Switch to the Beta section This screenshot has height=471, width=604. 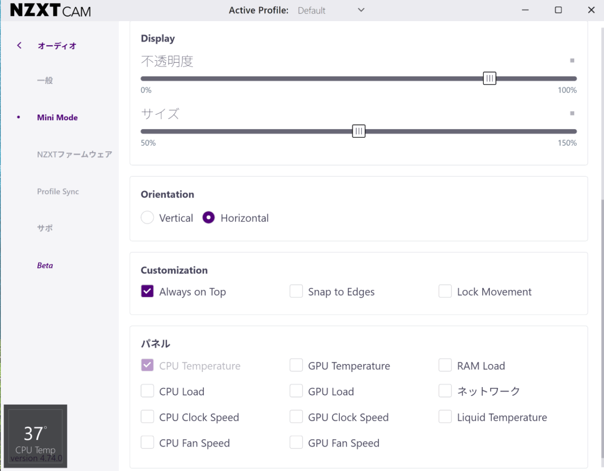click(x=45, y=265)
